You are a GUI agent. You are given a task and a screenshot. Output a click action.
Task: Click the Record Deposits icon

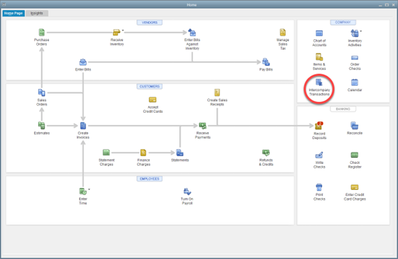[319, 126]
